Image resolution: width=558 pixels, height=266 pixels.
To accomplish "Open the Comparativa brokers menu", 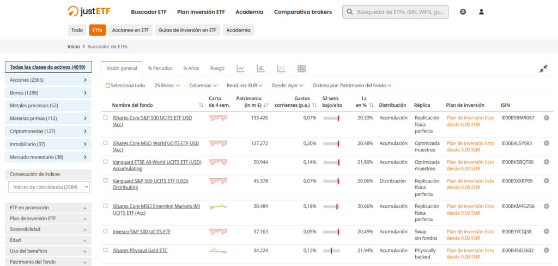I will click(303, 12).
